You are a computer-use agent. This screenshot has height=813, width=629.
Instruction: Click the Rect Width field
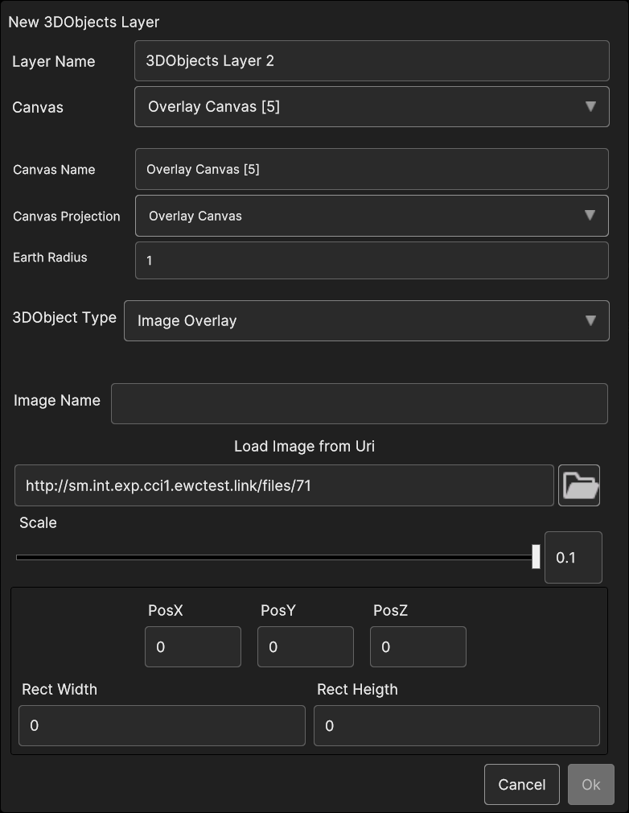(x=162, y=725)
